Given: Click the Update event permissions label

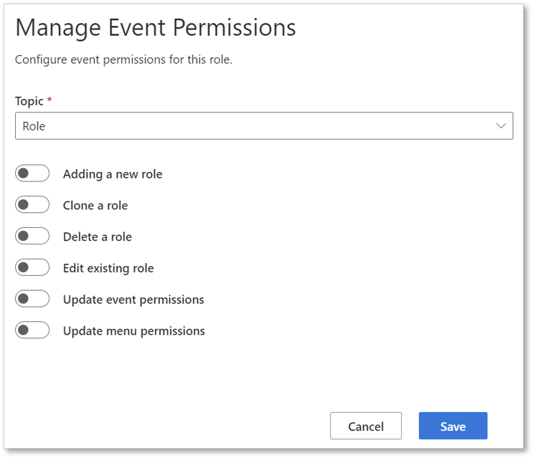Looking at the screenshot, I should pos(133,300).
